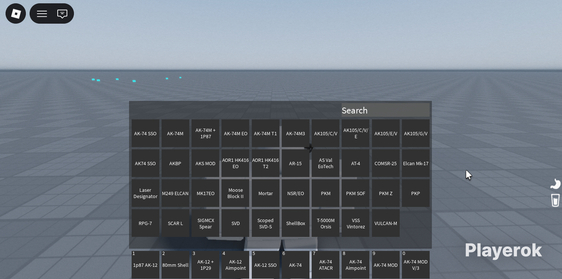Equip the 80mm Shell hotbar slot
Image resolution: width=562 pixels, height=279 pixels.
tap(175, 265)
